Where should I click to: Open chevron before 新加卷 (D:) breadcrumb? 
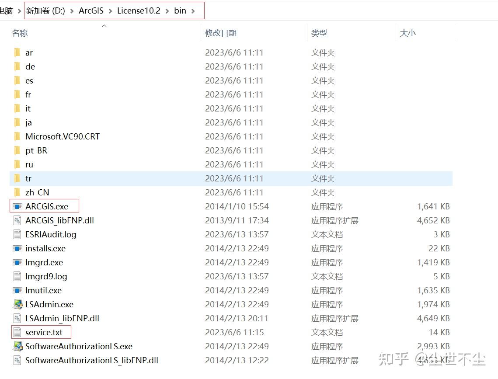[x=19, y=11]
